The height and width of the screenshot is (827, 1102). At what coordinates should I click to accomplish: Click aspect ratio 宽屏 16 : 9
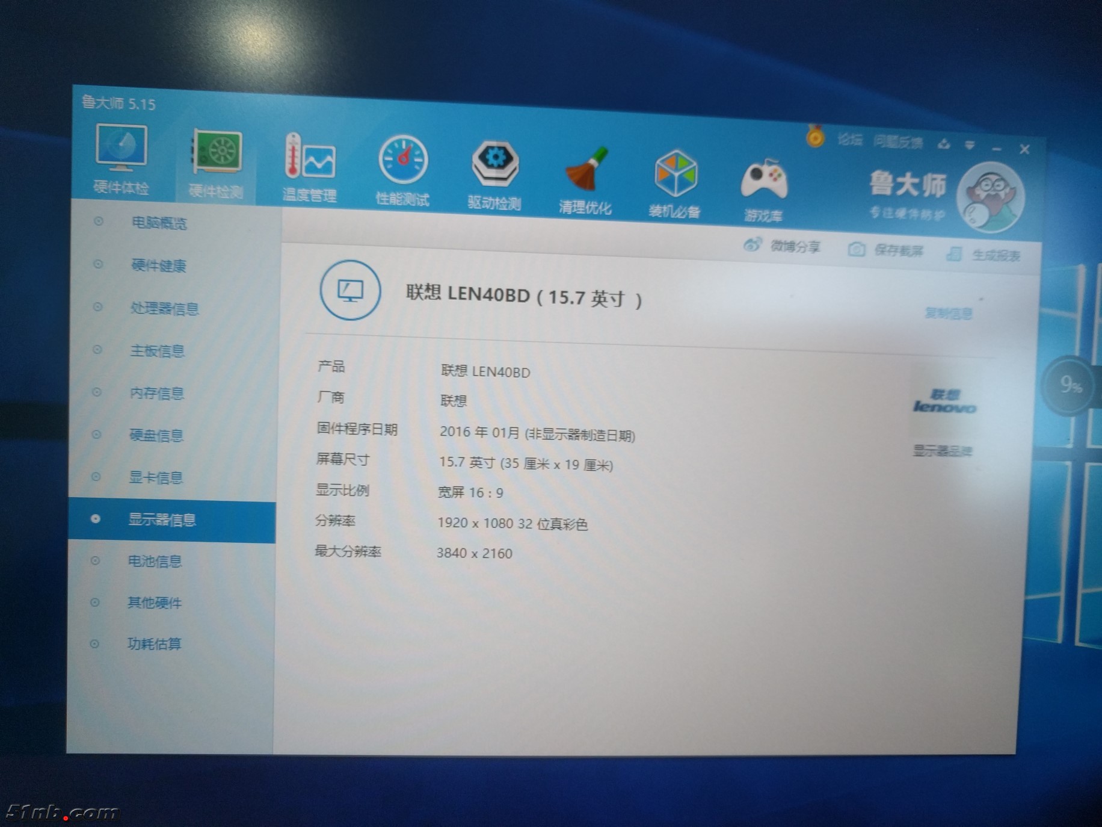click(x=470, y=492)
